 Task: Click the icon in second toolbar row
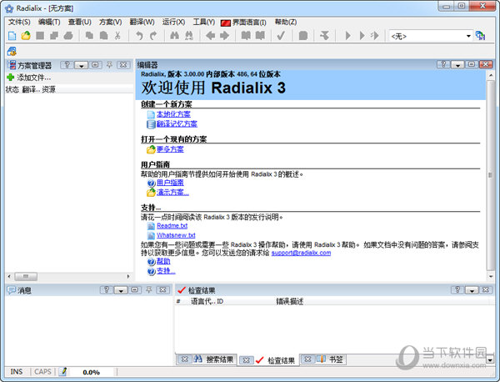coord(12,51)
